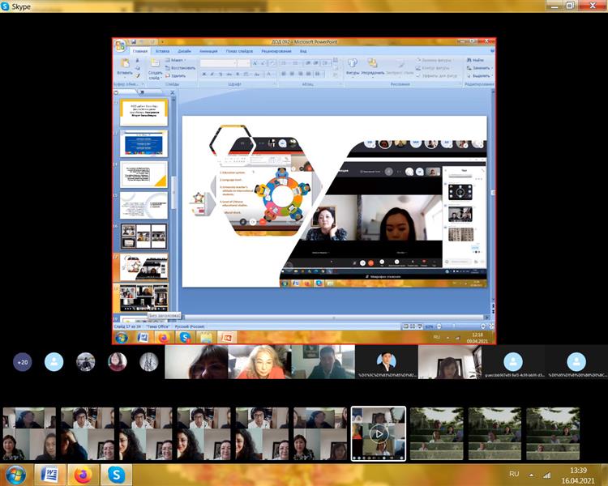Viewport: 608px width, 486px height.
Task: Click the Восстановить reset button
Action: (x=182, y=68)
